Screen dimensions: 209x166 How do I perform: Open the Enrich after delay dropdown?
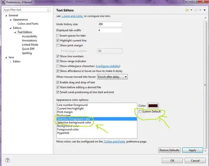[112, 77]
